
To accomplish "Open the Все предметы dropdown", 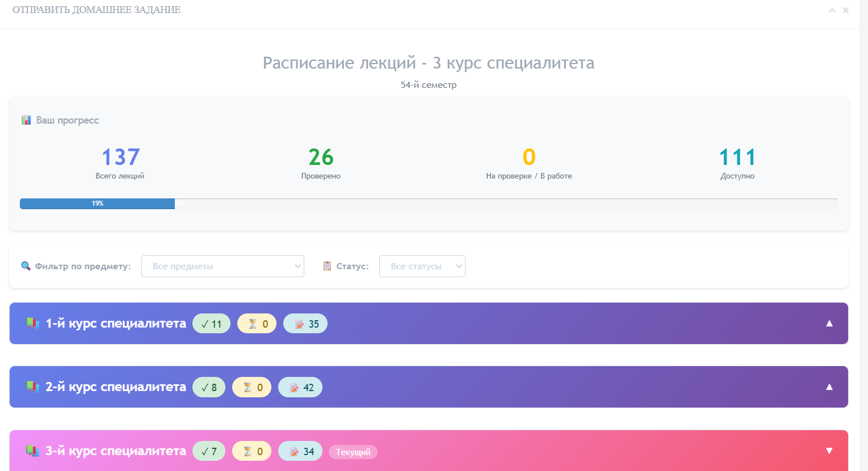I will click(x=223, y=266).
